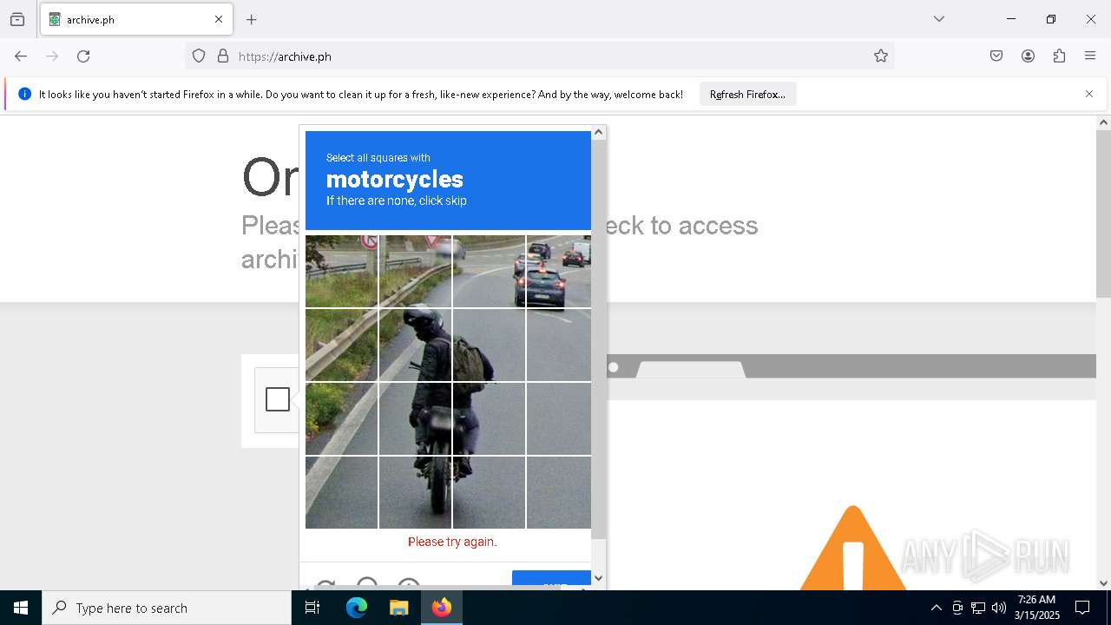
Task: Go back to the previous page
Action: click(x=21, y=56)
